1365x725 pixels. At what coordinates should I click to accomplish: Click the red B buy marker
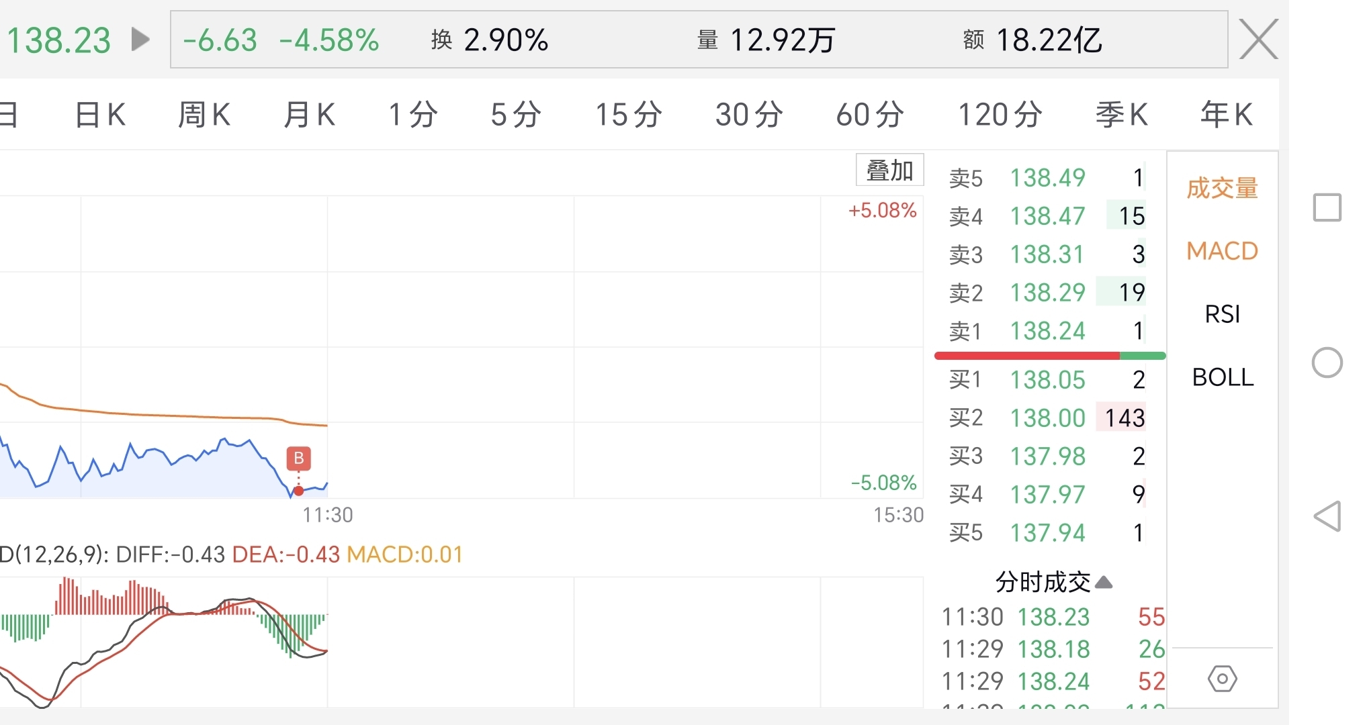(299, 458)
